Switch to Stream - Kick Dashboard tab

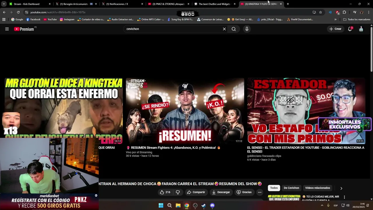(30, 4)
